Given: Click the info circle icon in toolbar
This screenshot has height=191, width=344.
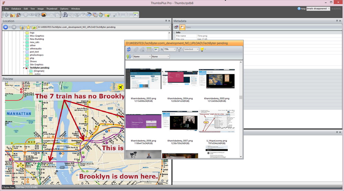Looking at the screenshot, I should pos(26,15).
